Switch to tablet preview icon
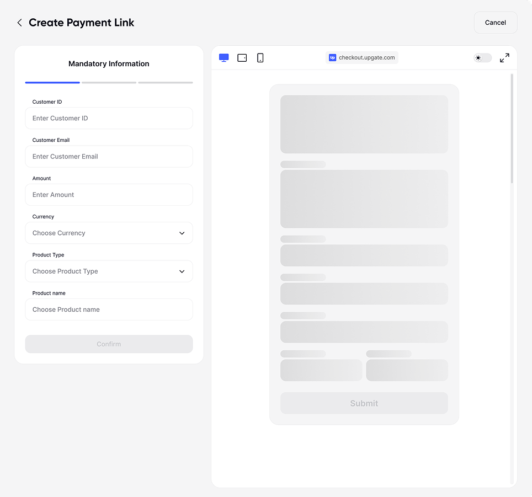 coord(242,58)
